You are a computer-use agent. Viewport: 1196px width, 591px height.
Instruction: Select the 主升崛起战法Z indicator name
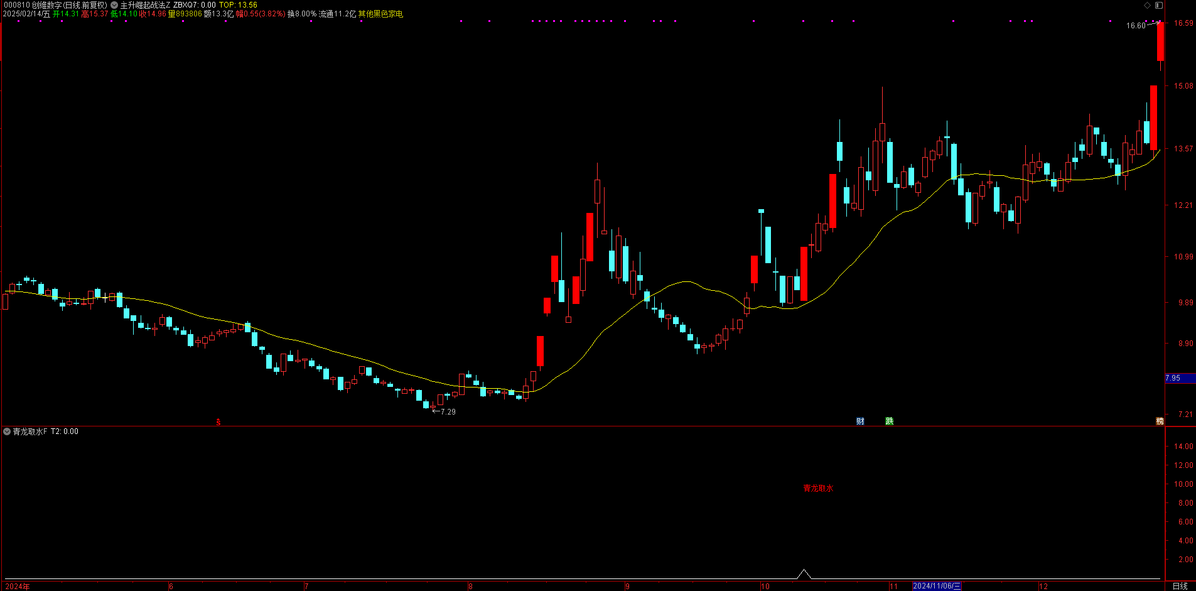point(145,5)
